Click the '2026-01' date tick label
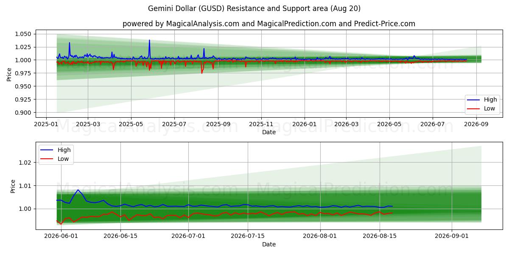Image resolution: width=509 pixels, height=254 pixels. [x=305, y=124]
